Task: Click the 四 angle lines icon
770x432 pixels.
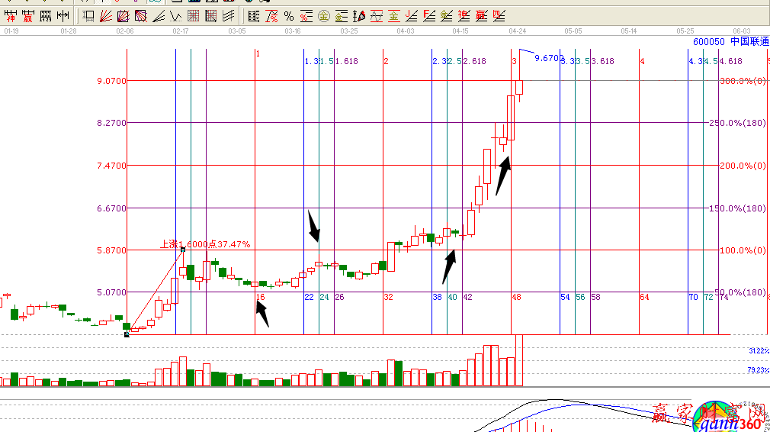Action: pos(499,15)
